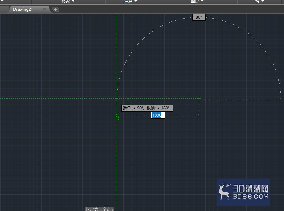
Task: Close the Drawing2* tab
Action: 44,9
